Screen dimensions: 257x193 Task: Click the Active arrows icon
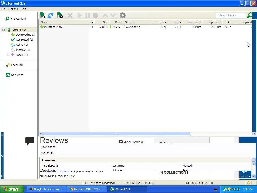click(13, 45)
